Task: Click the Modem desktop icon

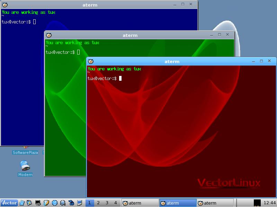Action: point(25,167)
